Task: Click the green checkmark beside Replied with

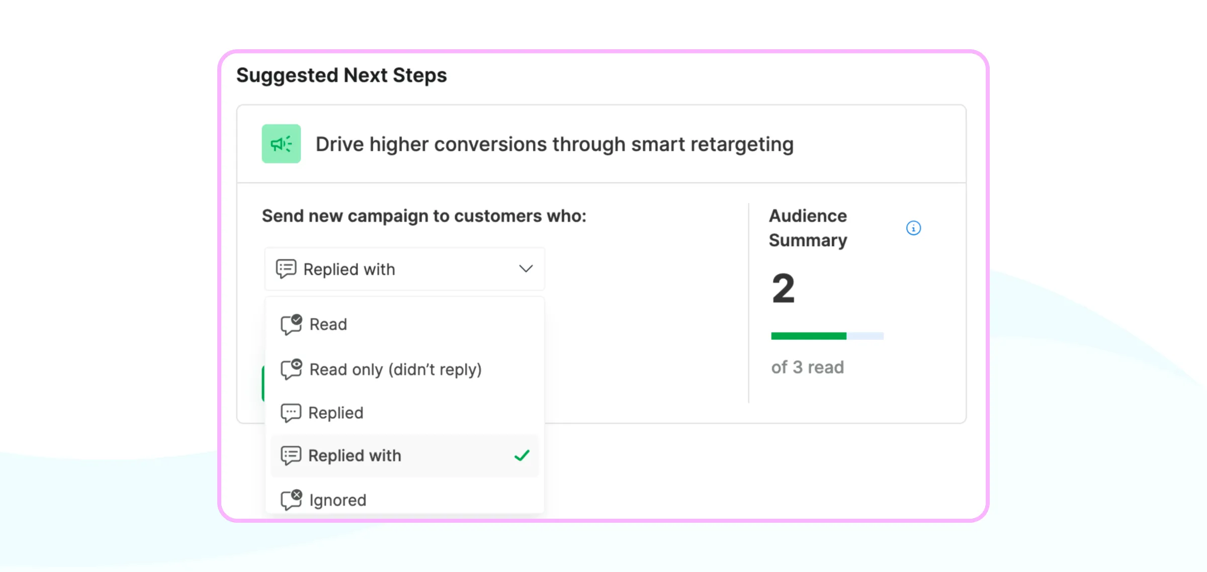Action: (x=522, y=455)
